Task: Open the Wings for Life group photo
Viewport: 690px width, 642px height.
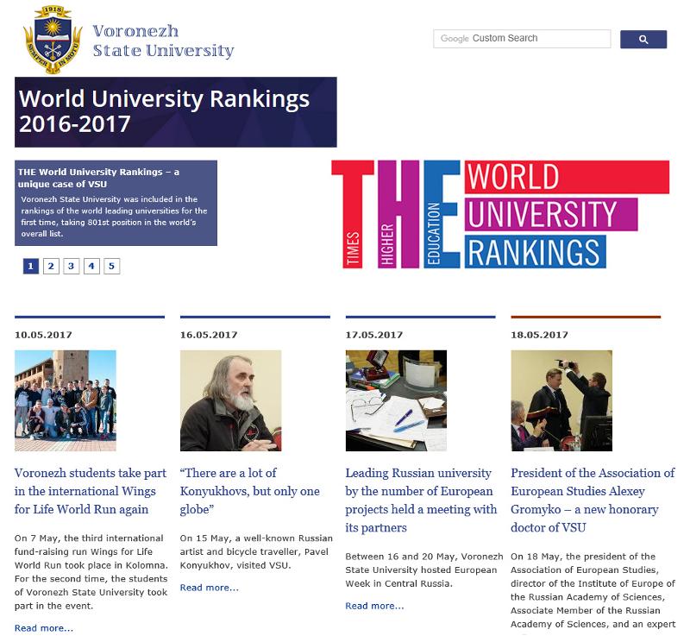Action: point(66,400)
